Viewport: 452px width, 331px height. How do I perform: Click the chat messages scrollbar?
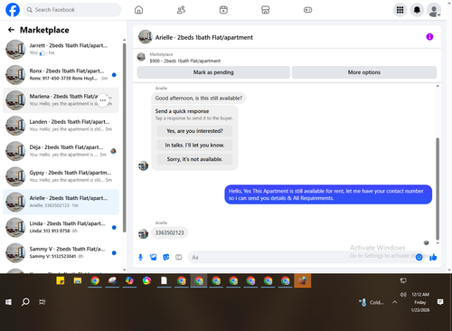point(438,189)
